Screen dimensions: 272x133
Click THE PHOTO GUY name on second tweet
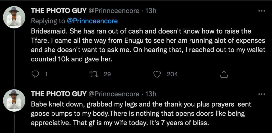pos(58,94)
